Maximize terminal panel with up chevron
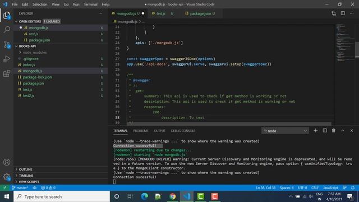The image size is (359, 202). pos(343,131)
